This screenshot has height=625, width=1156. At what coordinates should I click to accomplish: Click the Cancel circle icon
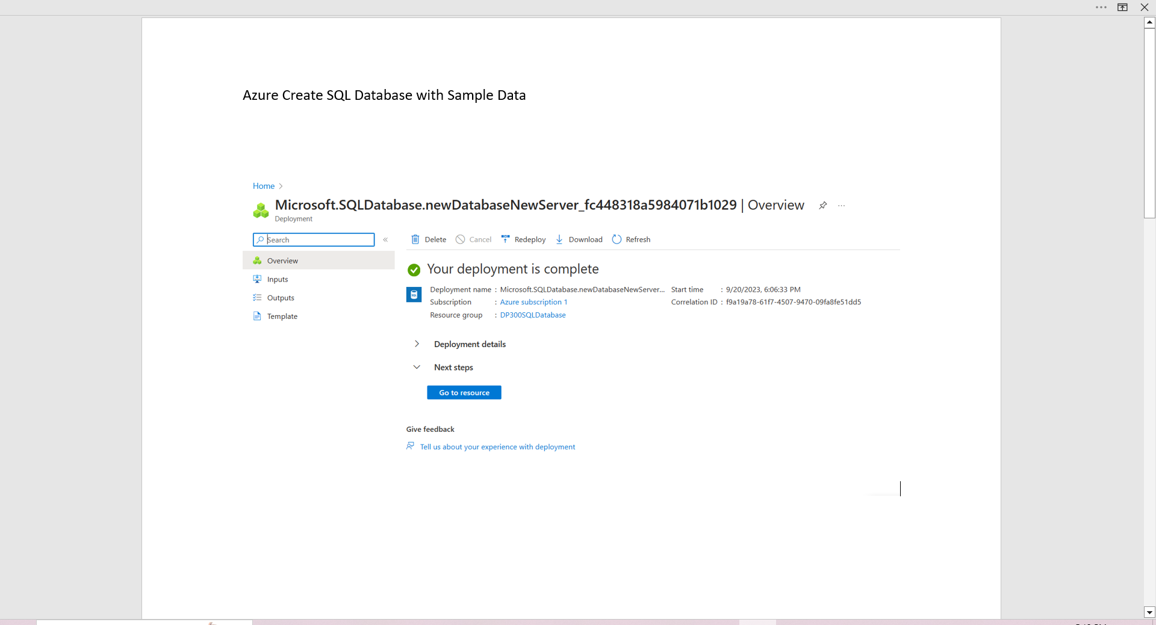(460, 239)
